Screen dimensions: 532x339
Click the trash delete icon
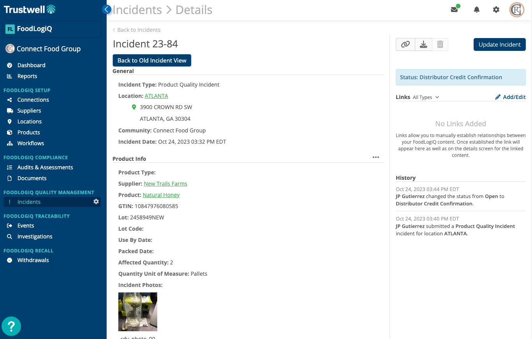[440, 45]
